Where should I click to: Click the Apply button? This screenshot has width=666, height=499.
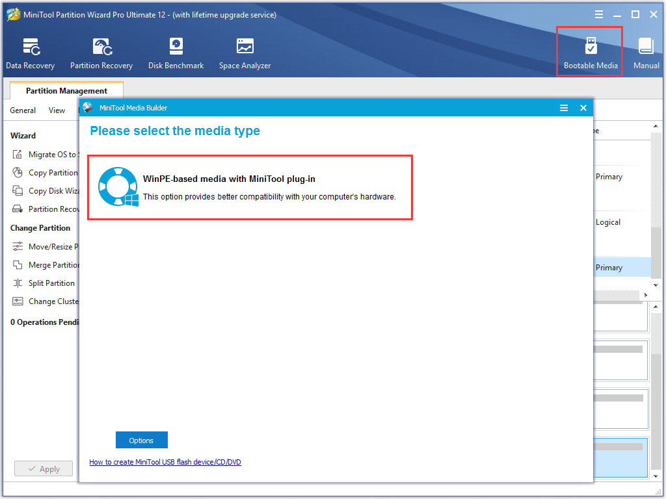(44, 469)
